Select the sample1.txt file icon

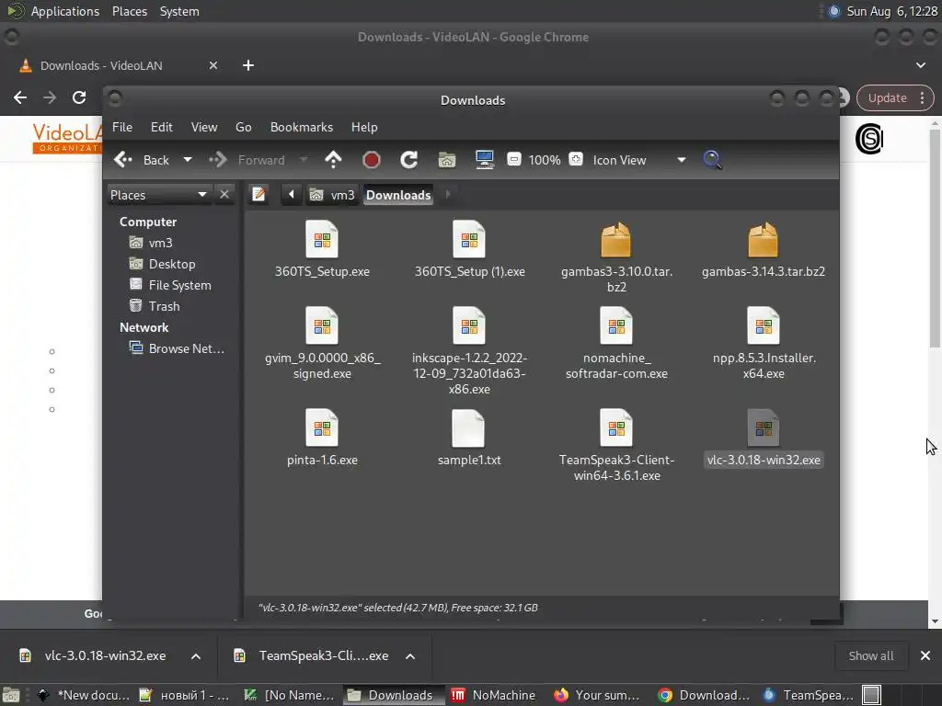click(x=468, y=428)
